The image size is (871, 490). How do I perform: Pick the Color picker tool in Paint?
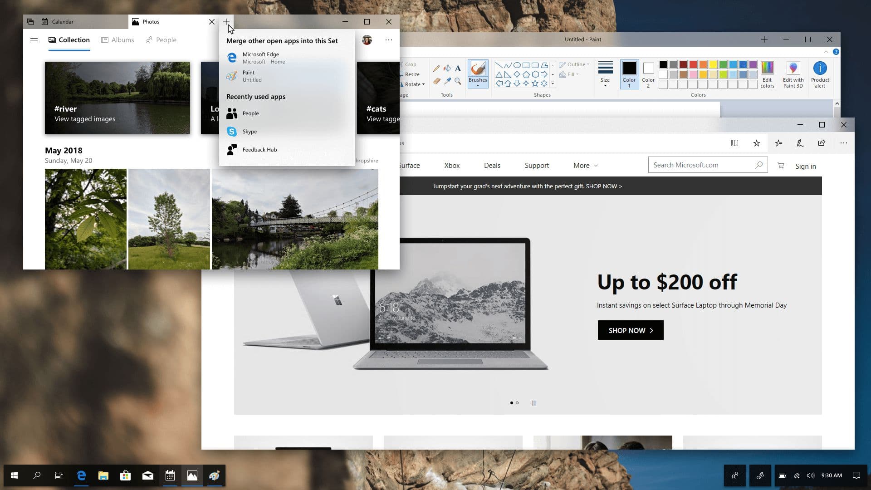click(447, 81)
